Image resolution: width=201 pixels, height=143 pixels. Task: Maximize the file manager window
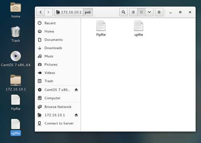(180, 12)
